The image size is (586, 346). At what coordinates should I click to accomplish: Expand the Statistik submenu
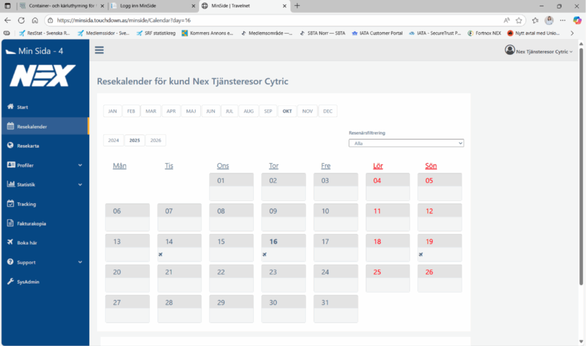(80, 184)
